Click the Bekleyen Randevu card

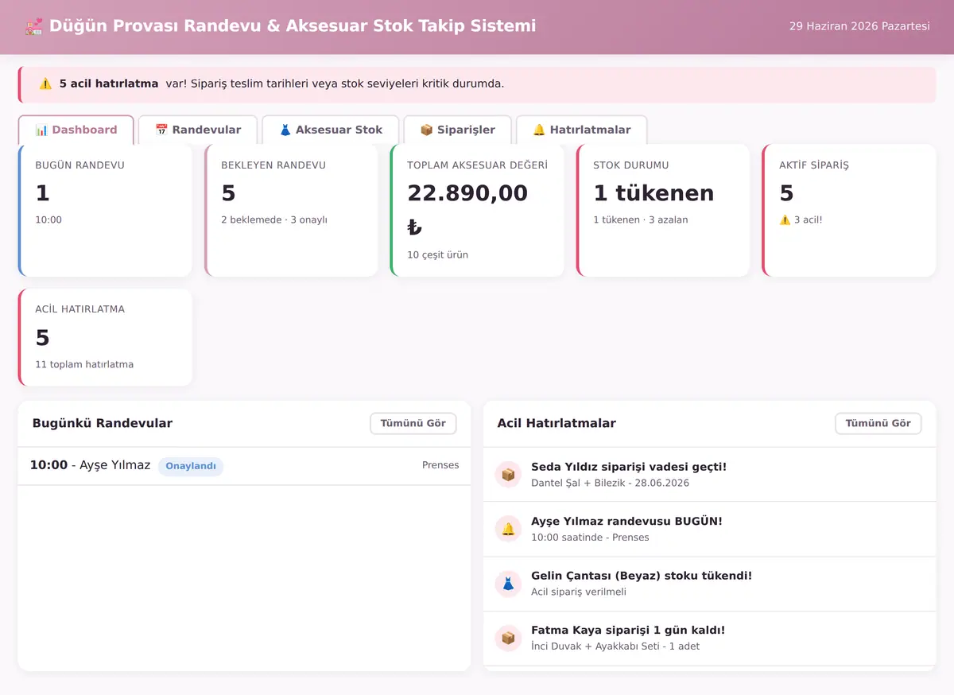291,211
